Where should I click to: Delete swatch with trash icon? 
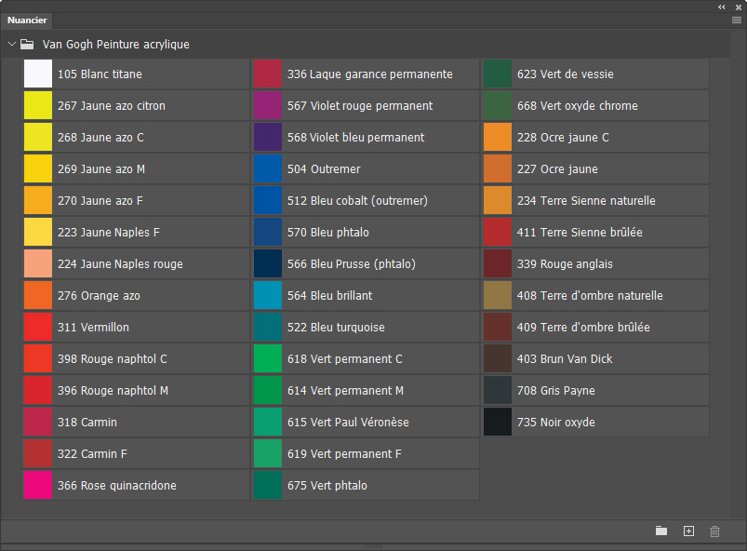tap(714, 531)
